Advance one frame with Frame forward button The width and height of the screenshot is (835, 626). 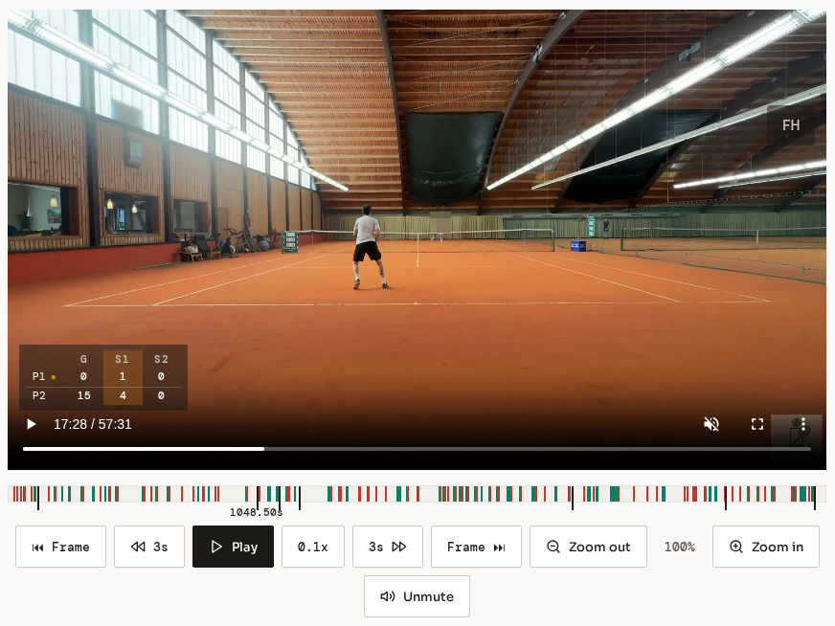(476, 547)
